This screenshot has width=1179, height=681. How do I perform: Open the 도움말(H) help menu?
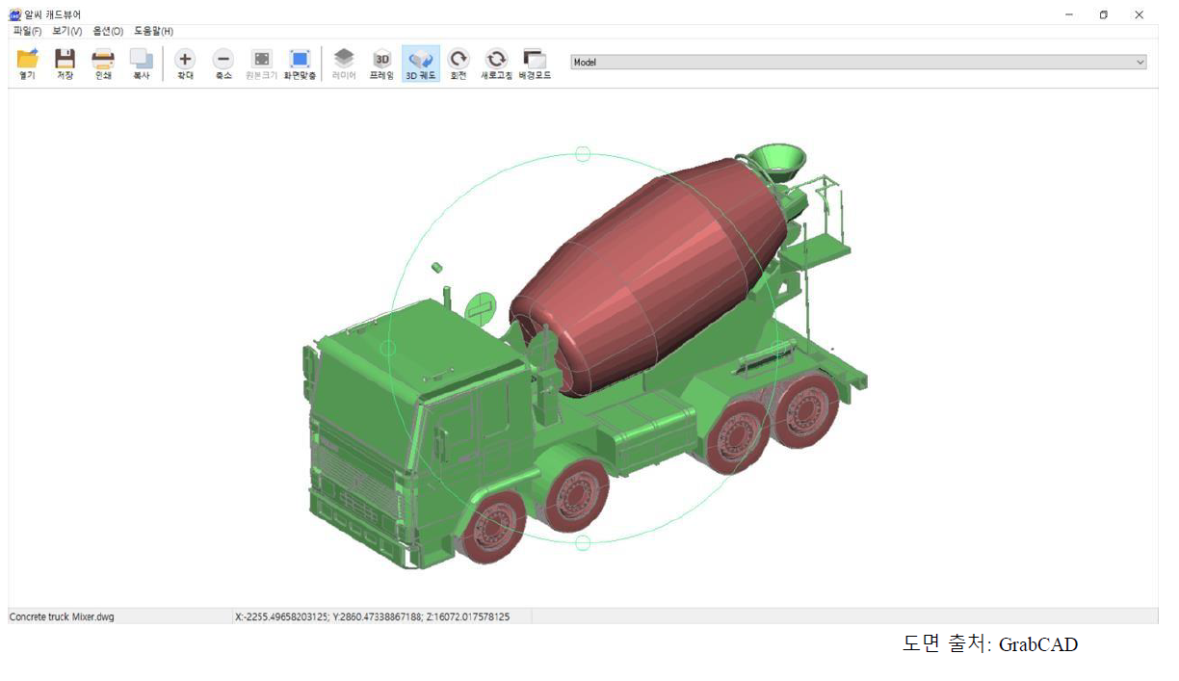pyautogui.click(x=154, y=31)
